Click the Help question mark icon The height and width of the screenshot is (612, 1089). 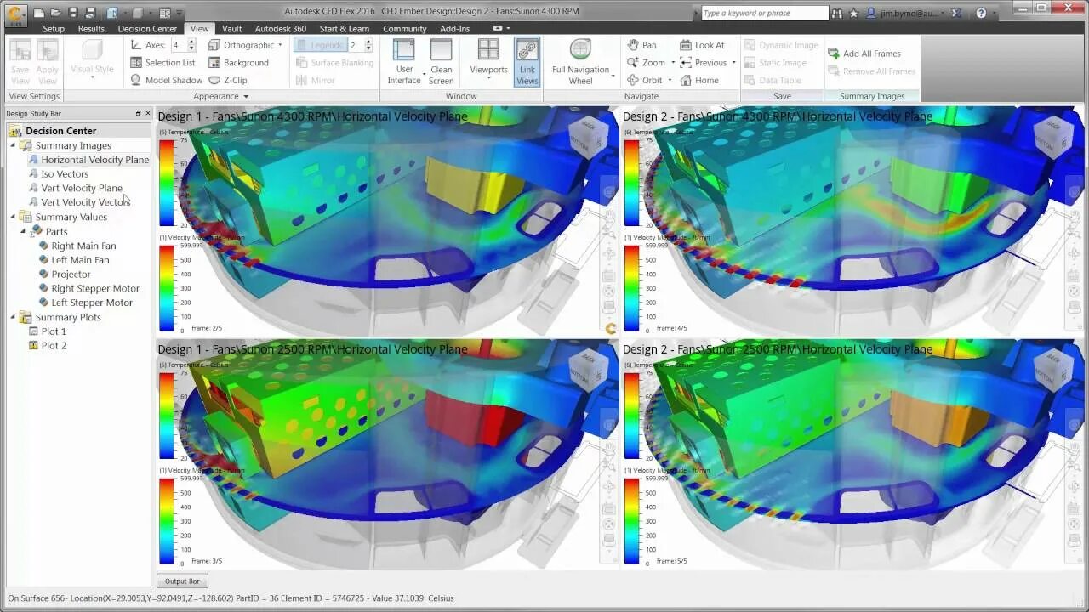(x=981, y=14)
